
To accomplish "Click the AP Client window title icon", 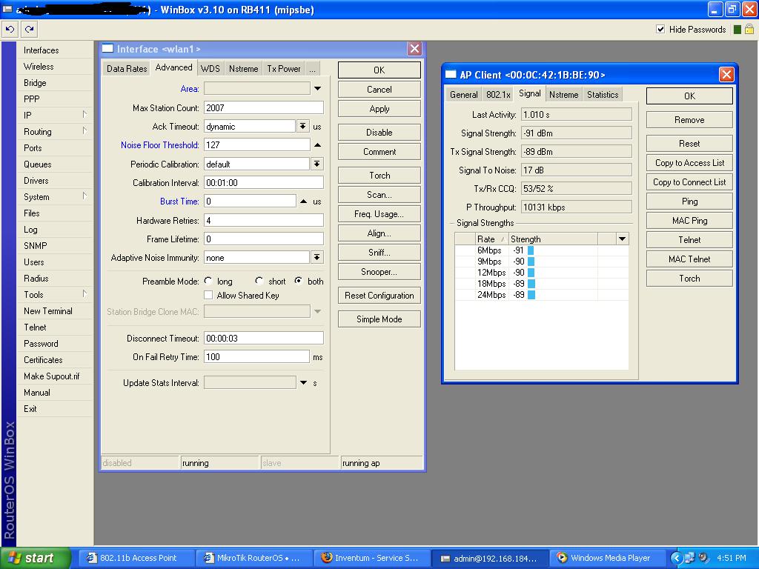I will click(451, 75).
